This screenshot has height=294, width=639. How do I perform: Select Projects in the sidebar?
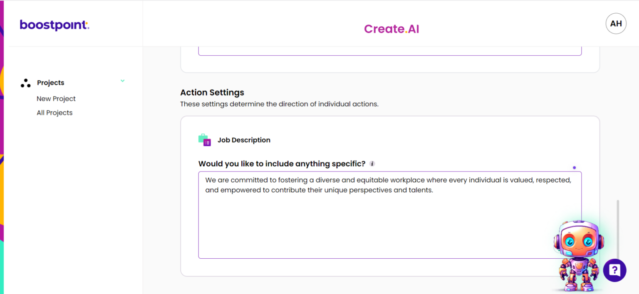[x=50, y=83]
